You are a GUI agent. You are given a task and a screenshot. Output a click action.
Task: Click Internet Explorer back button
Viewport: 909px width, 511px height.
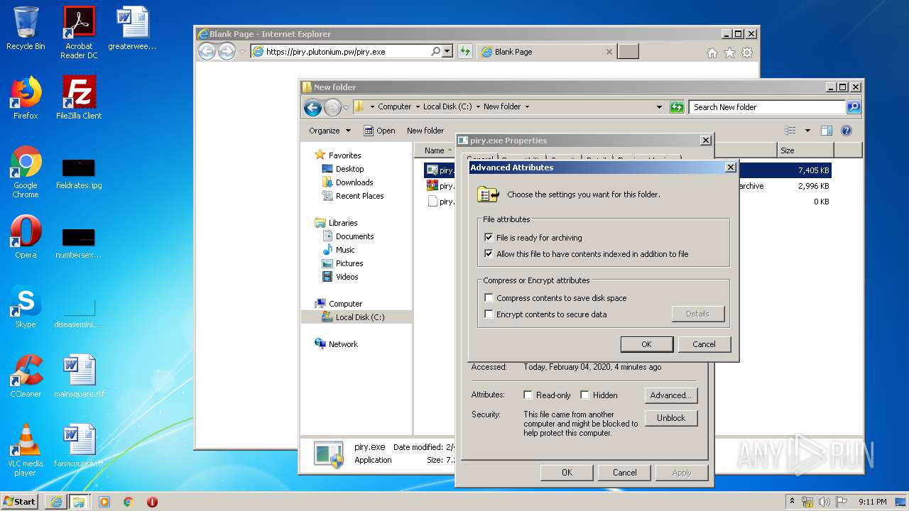click(x=207, y=51)
